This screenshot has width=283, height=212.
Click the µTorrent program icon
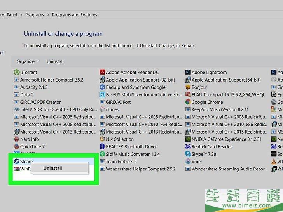point(17,72)
